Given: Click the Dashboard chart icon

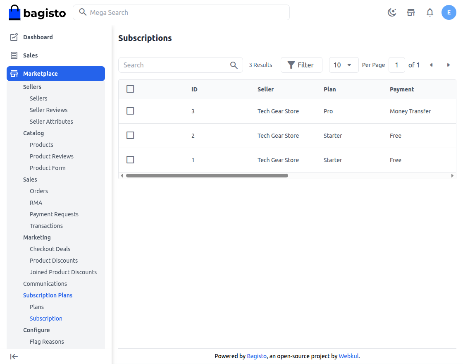Looking at the screenshot, I should click(14, 37).
